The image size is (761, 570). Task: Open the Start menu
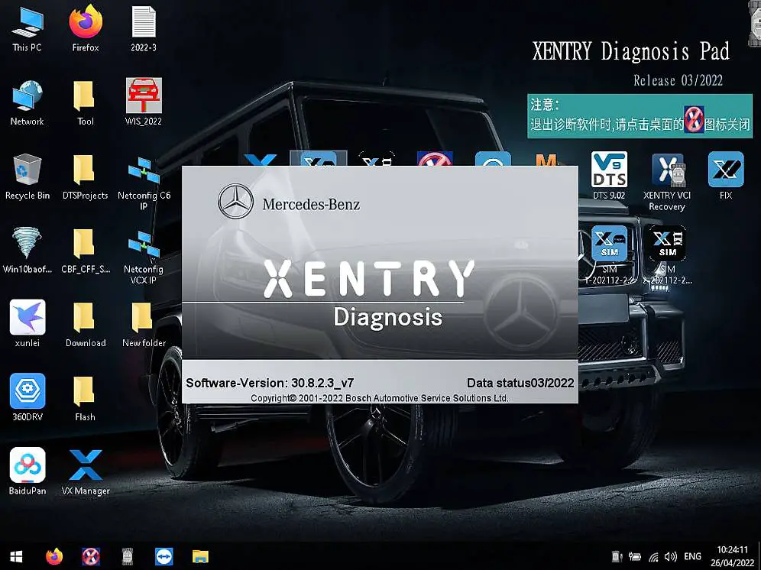[x=15, y=555]
